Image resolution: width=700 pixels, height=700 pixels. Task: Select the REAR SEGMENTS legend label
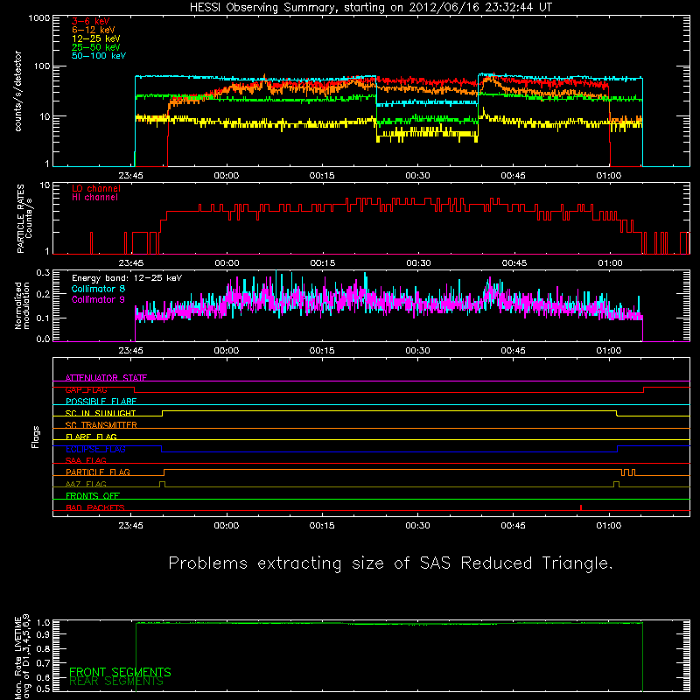(116, 682)
